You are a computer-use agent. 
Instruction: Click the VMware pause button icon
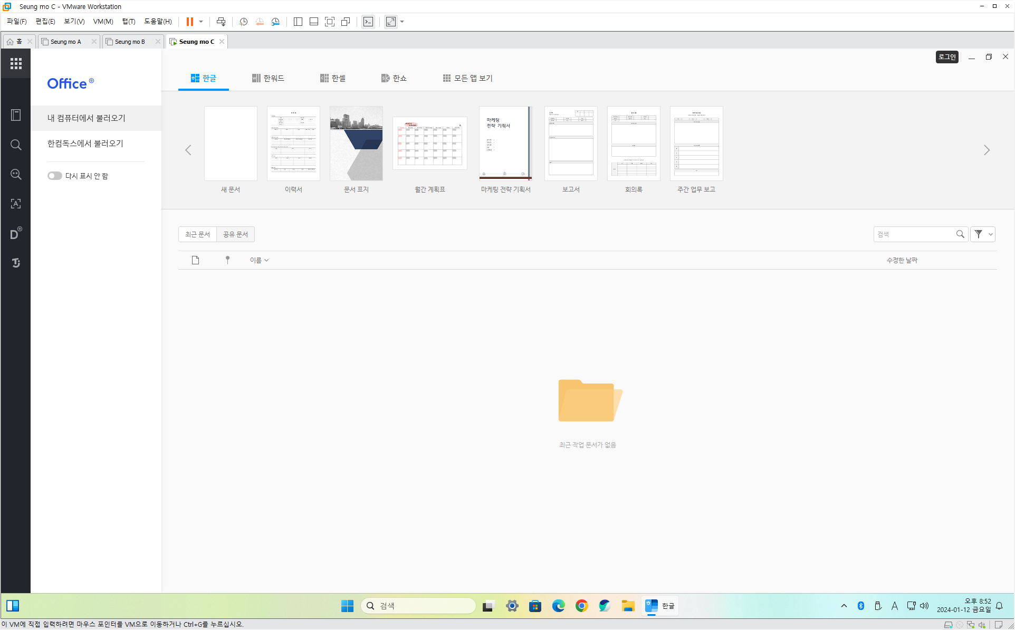pyautogui.click(x=189, y=22)
